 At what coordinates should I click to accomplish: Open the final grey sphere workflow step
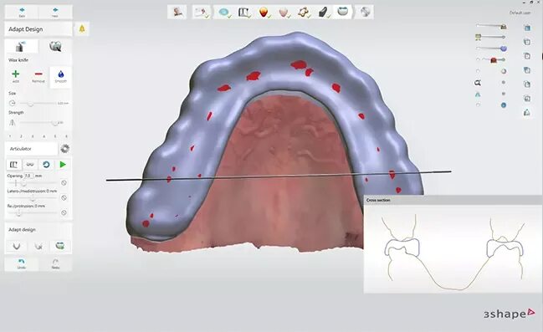365,12
